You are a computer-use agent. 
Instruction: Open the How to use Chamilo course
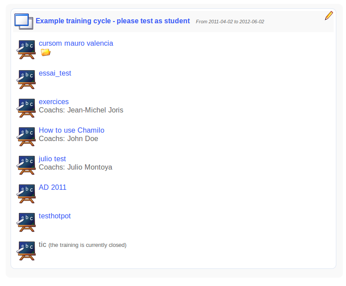coord(71,130)
